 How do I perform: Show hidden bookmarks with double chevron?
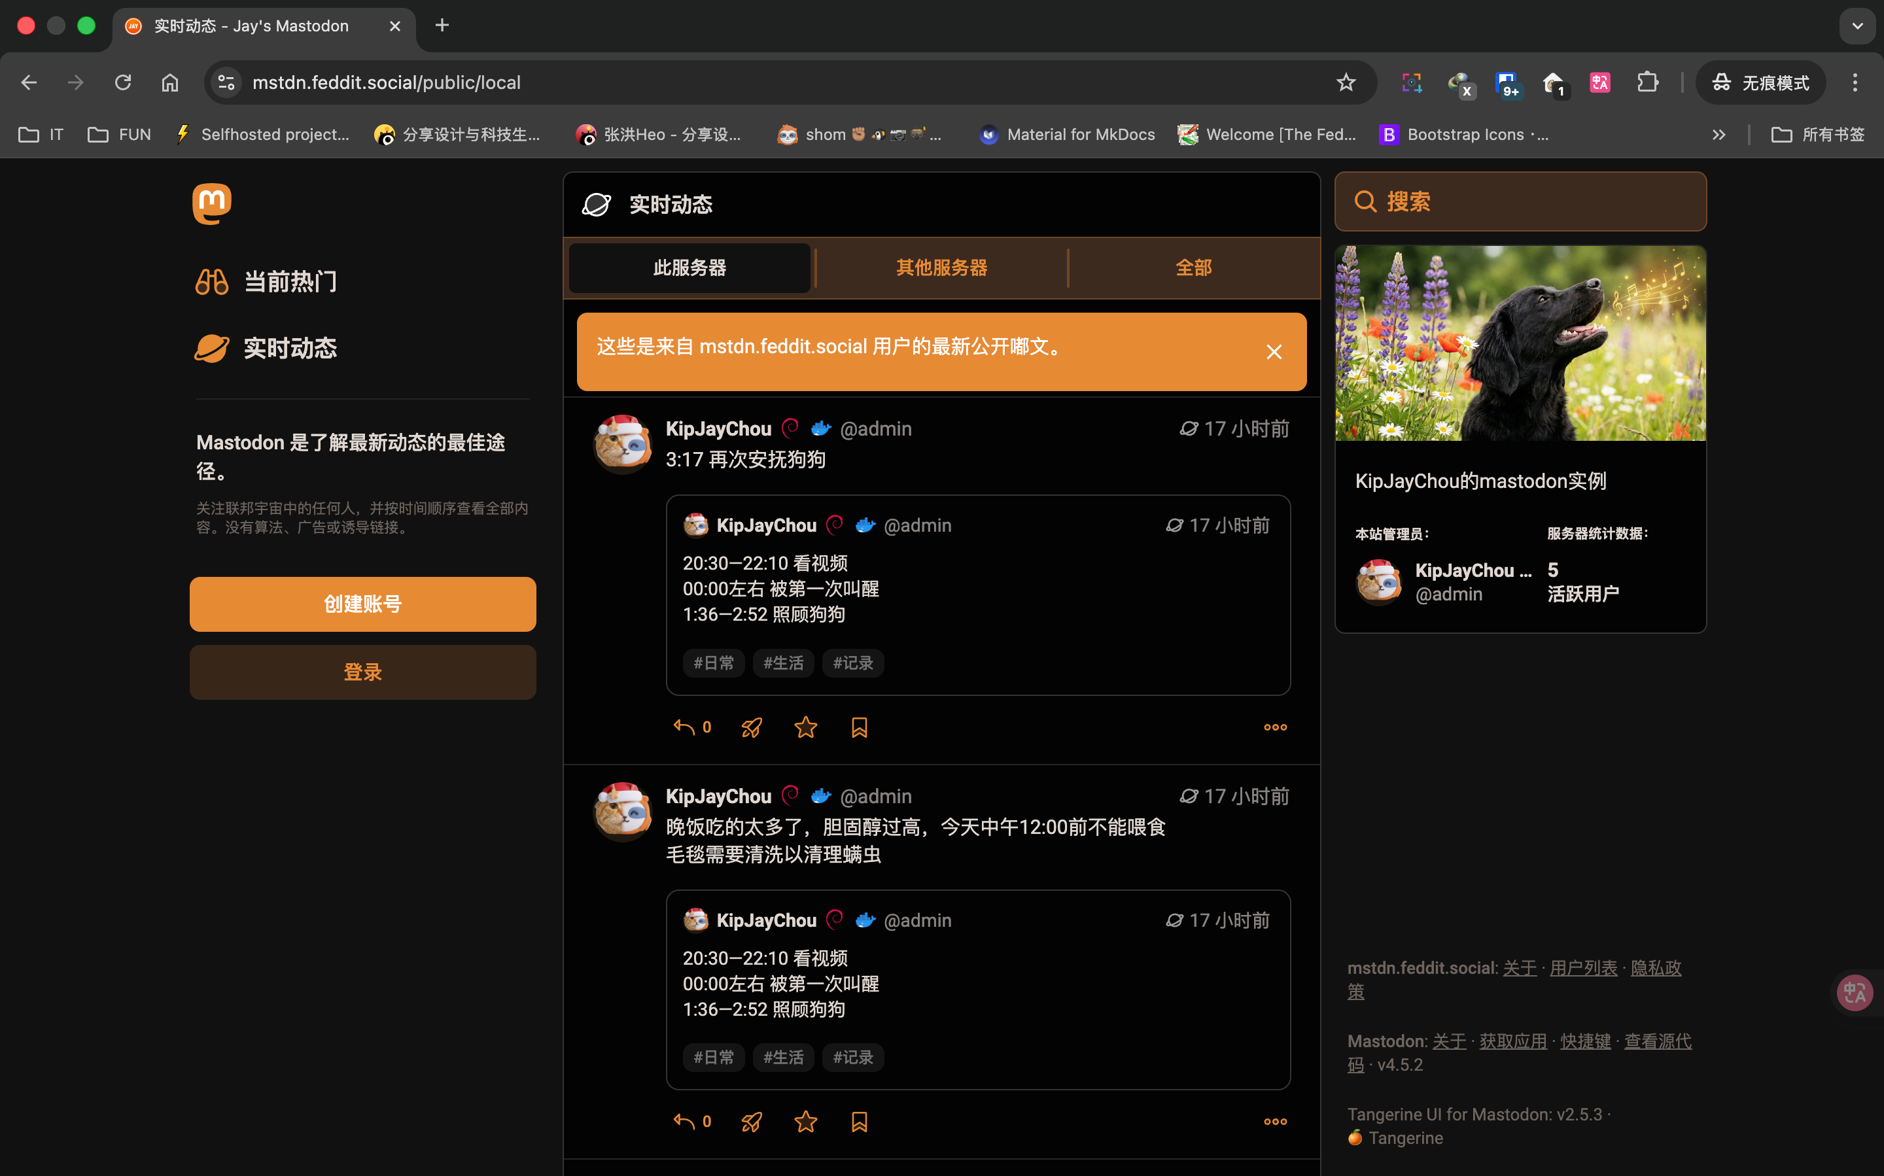(1718, 135)
